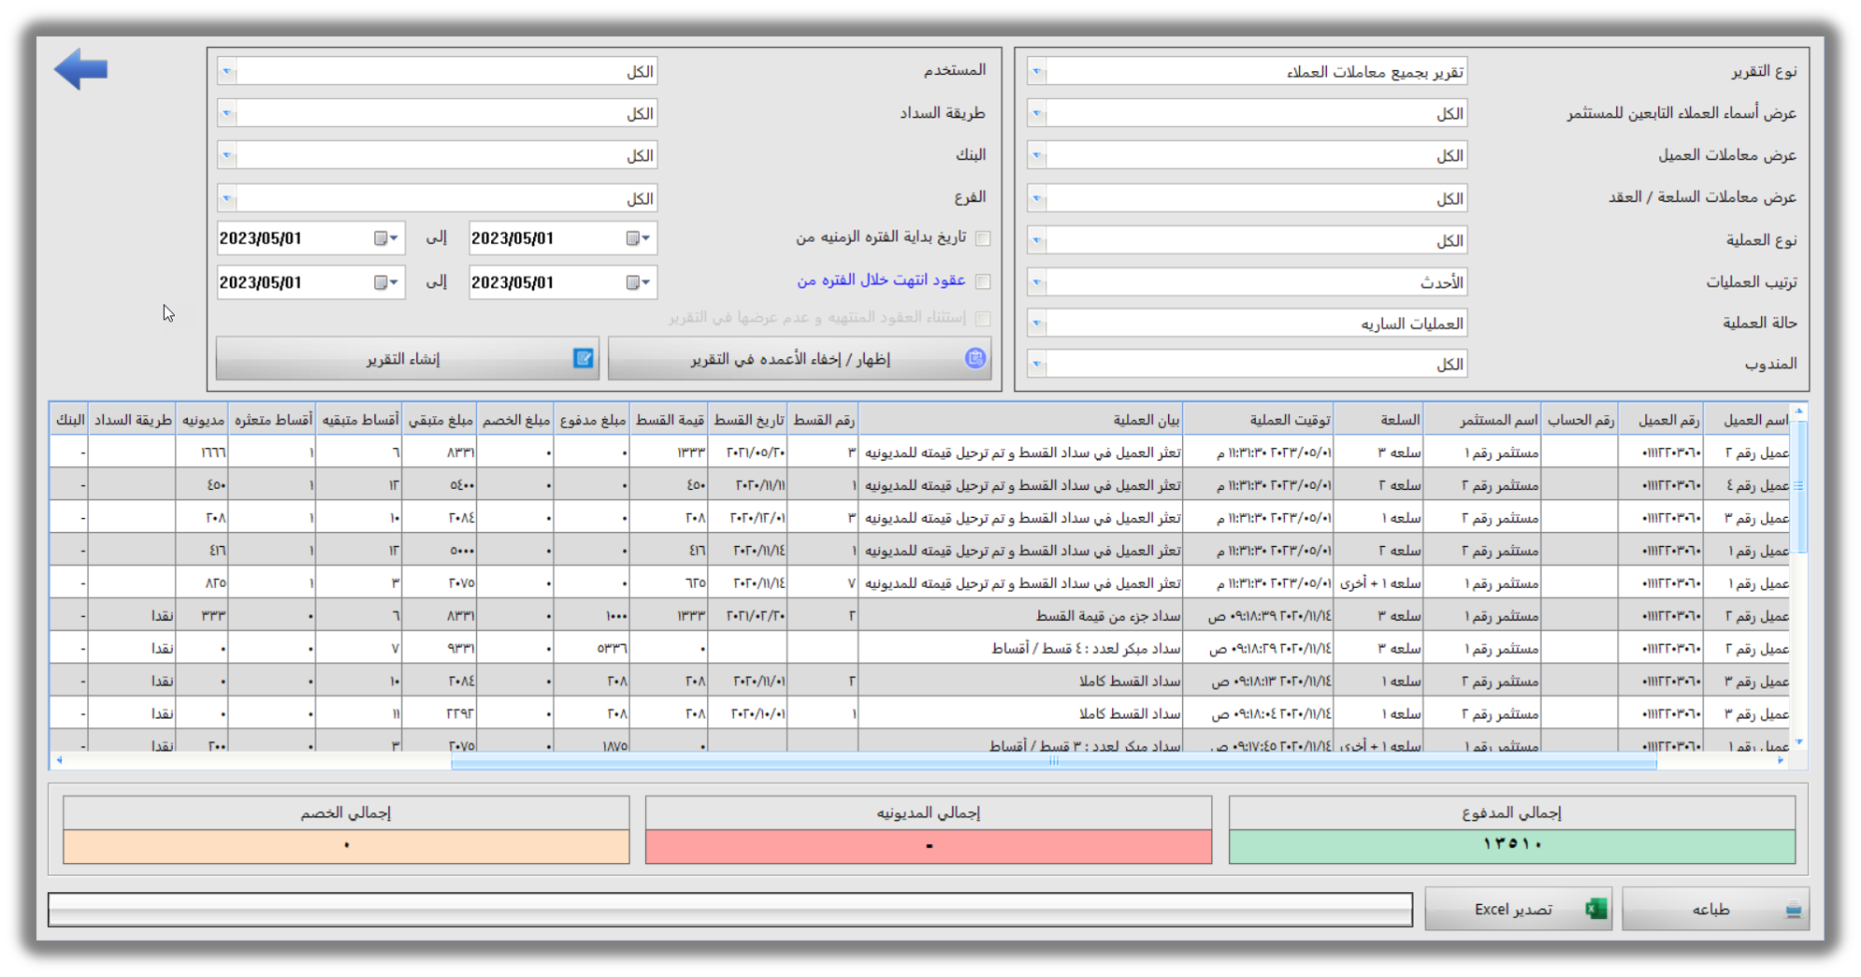The height and width of the screenshot is (977, 1861).
Task: Open calendar for 'تاريخ بداية الفتره' end (إلى) date
Action: [386, 238]
